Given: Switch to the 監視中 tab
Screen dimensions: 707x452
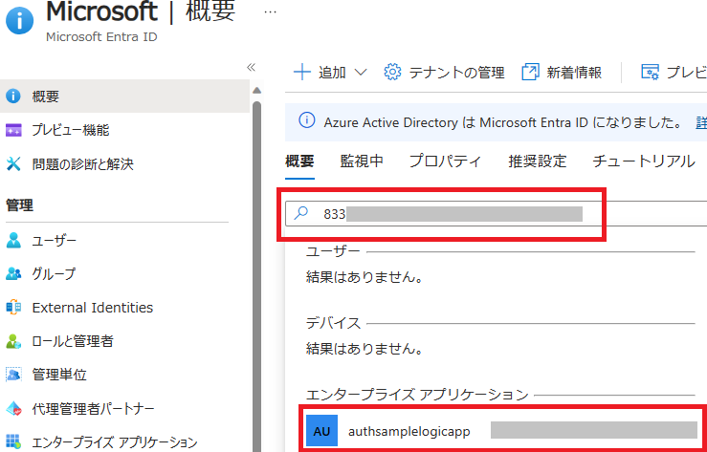Looking at the screenshot, I should tap(362, 161).
